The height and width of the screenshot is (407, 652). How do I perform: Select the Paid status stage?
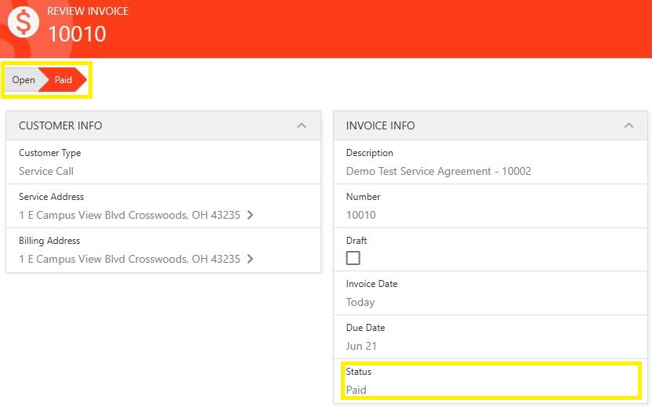tap(63, 80)
